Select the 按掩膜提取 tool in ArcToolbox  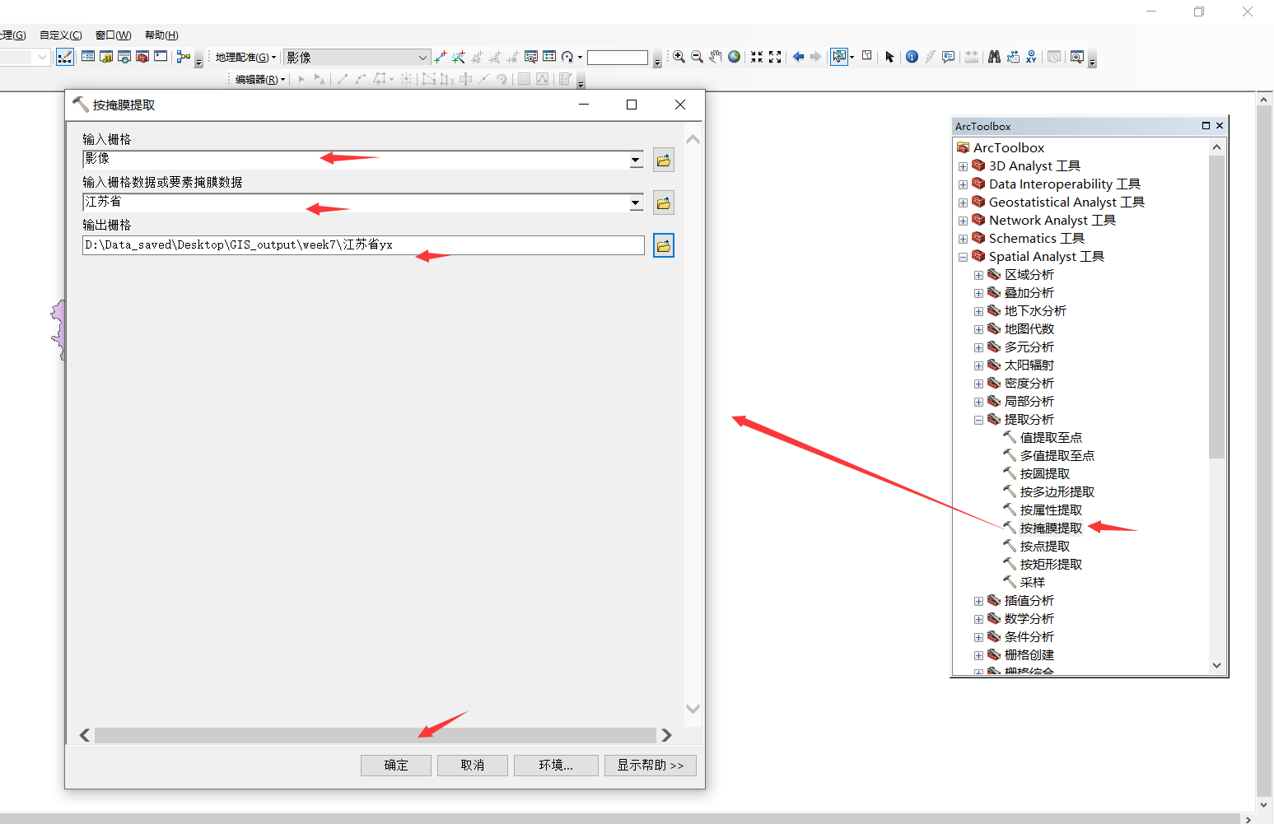1051,528
